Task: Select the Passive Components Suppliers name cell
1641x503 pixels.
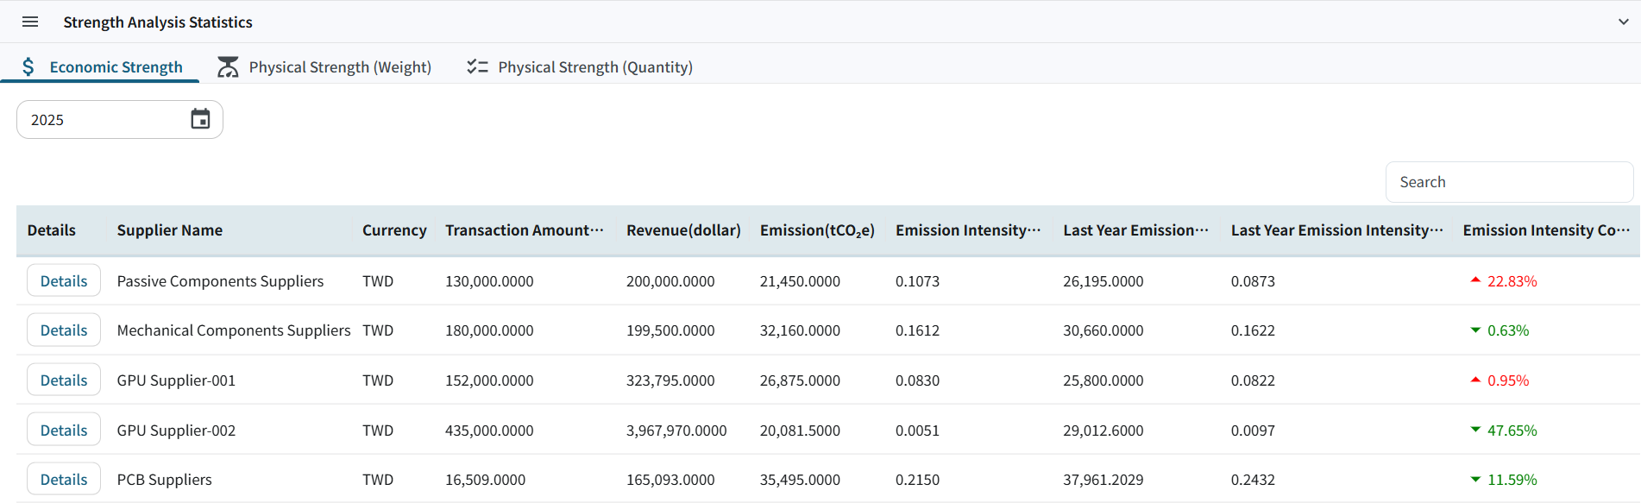Action: tap(220, 281)
